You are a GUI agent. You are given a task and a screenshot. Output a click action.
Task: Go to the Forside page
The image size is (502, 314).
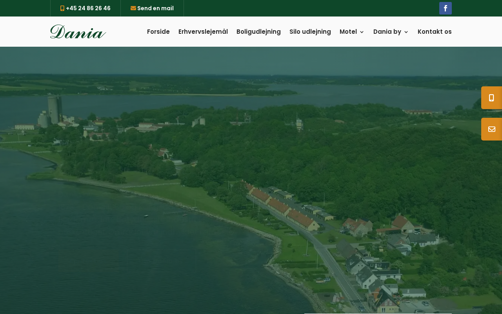pyautogui.click(x=158, y=32)
